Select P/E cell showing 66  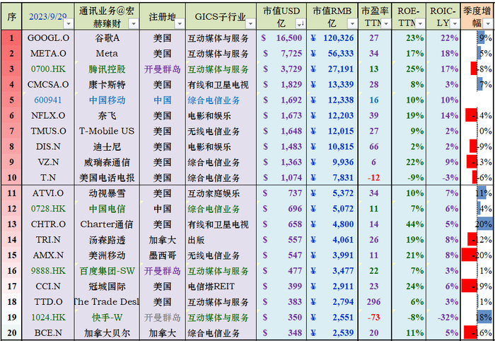point(374,146)
